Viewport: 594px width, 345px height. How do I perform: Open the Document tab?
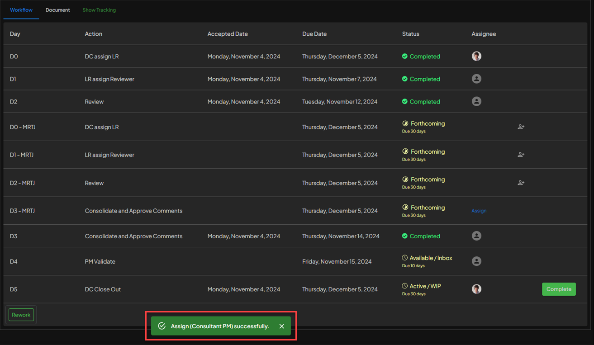(x=58, y=10)
